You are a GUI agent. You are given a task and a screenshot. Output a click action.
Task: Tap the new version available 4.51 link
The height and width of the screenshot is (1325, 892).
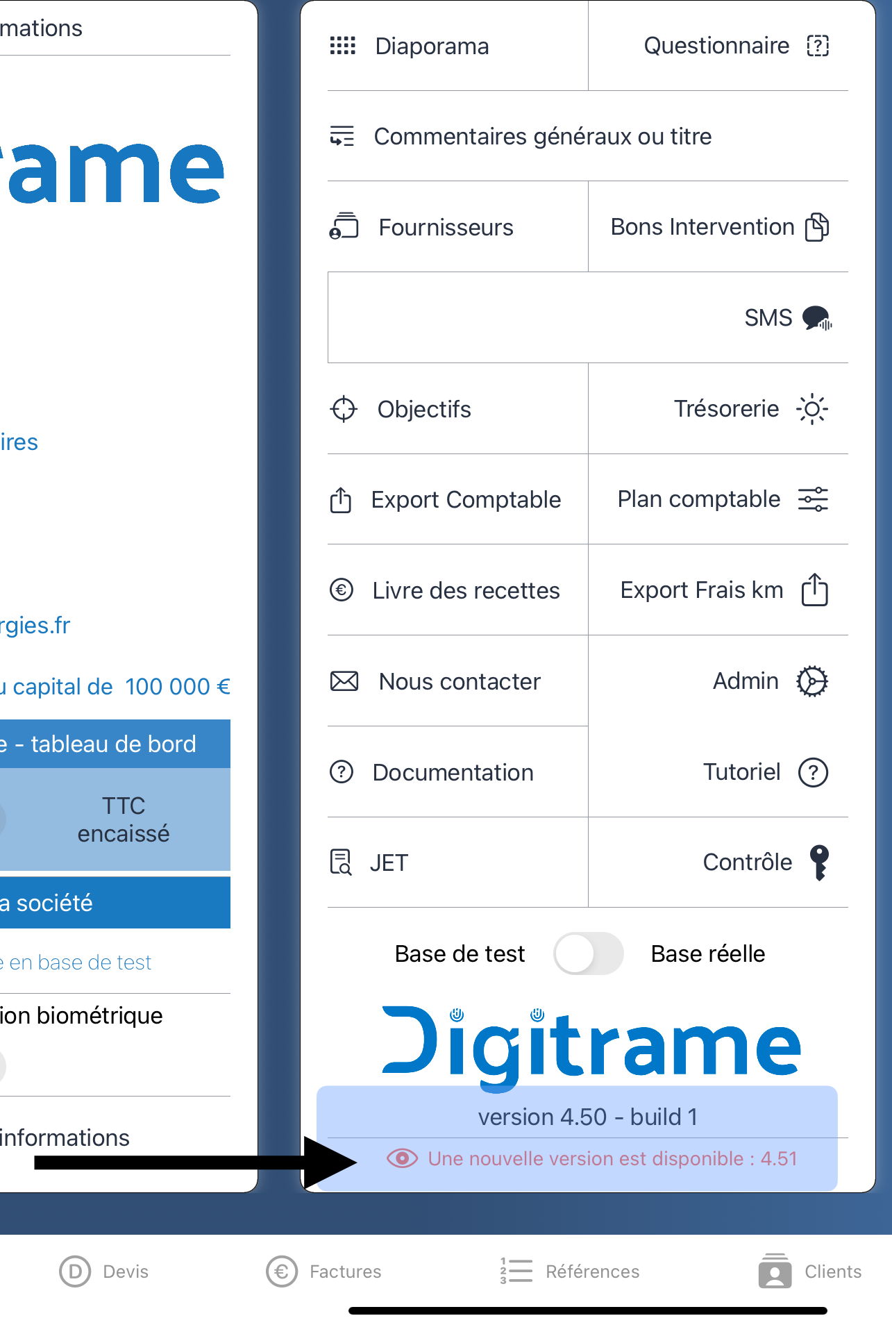[x=612, y=1158]
